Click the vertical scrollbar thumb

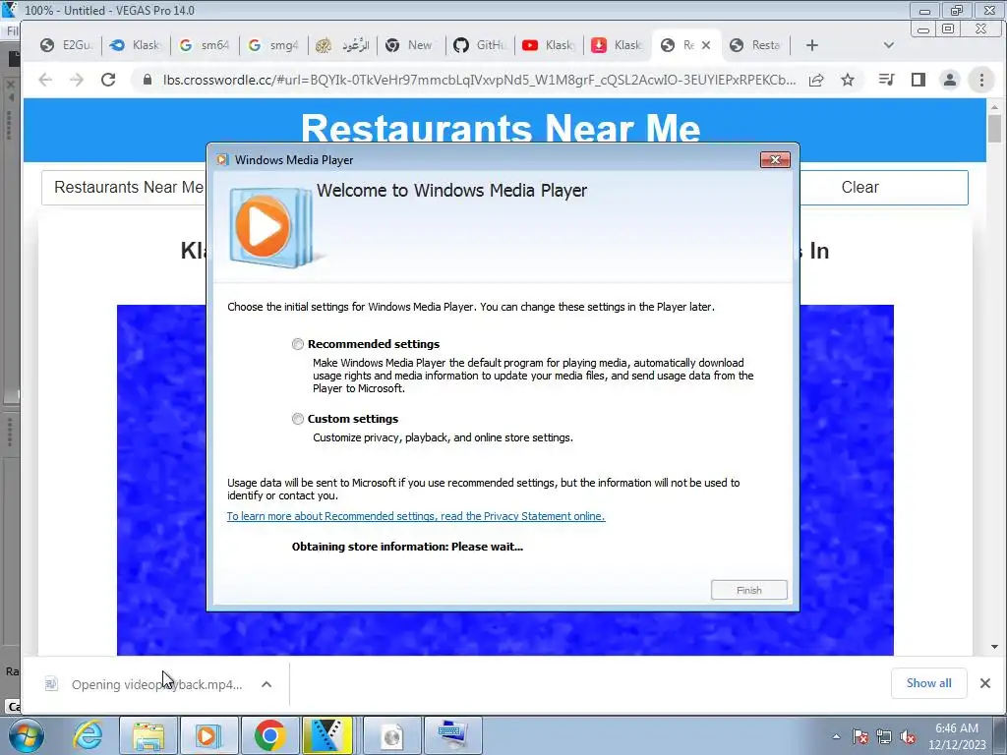point(994,129)
